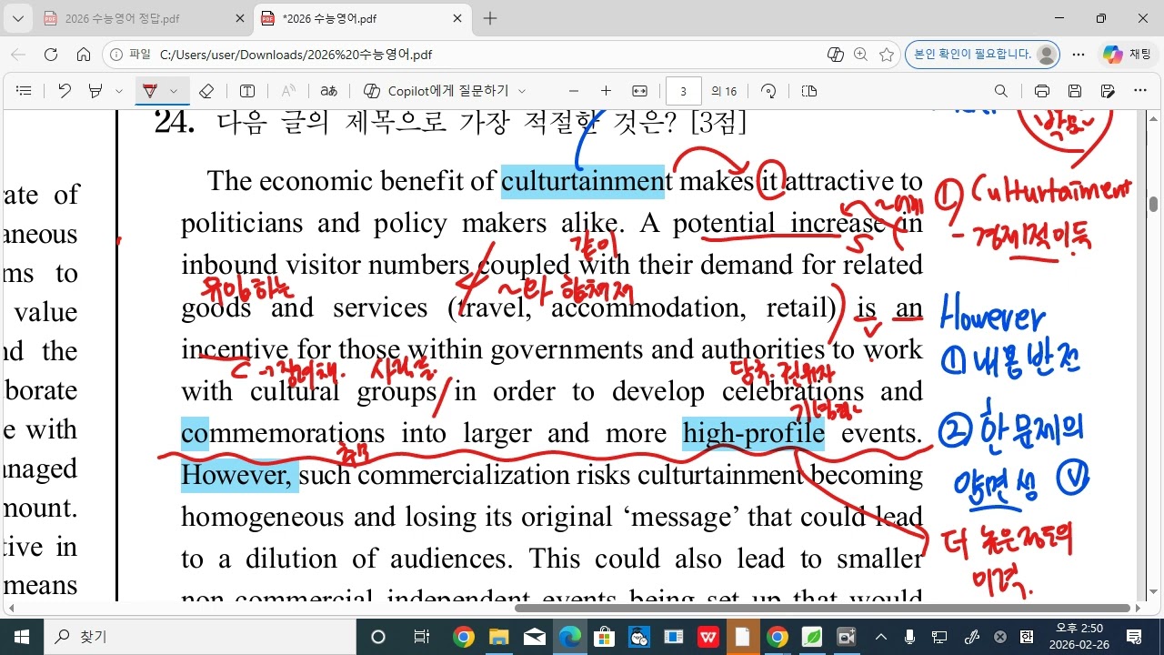Add this page to favorites
Viewport: 1164px width, 655px height.
pos(887,55)
